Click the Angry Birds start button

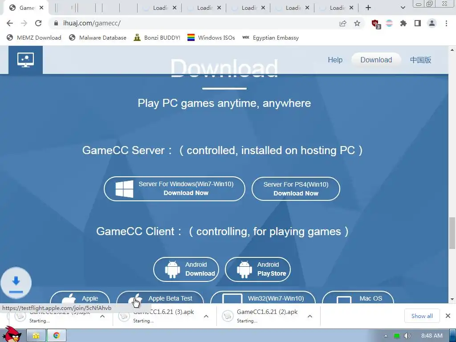(x=12, y=334)
